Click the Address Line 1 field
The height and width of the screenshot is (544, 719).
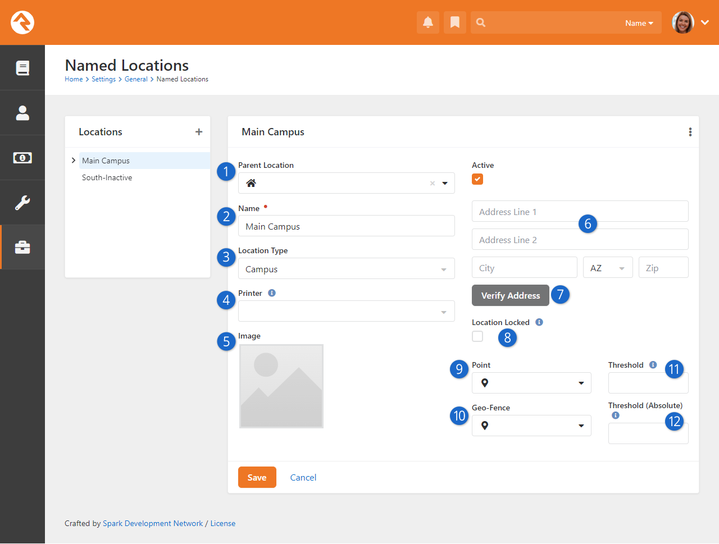coord(580,212)
